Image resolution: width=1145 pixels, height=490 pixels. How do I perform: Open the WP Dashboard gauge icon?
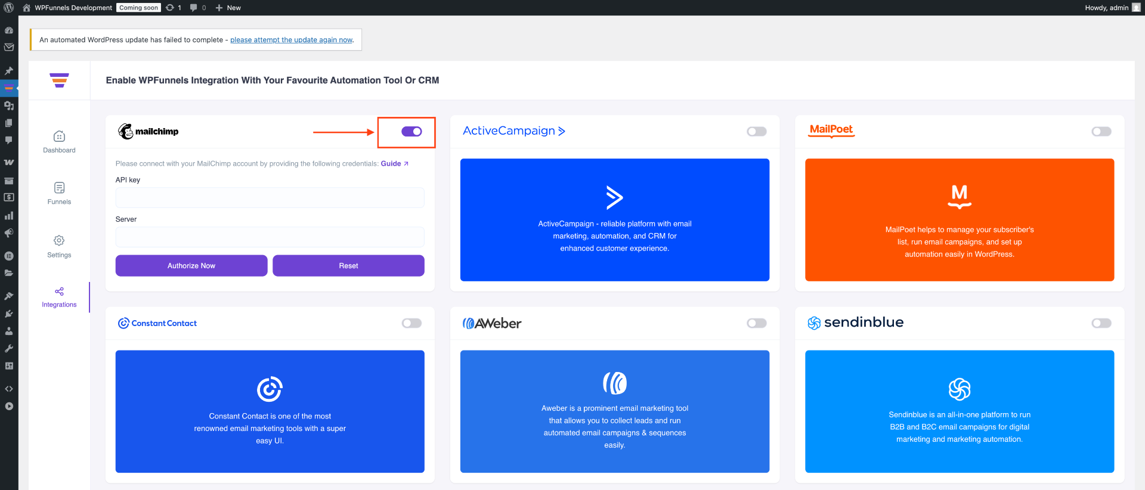click(x=9, y=30)
